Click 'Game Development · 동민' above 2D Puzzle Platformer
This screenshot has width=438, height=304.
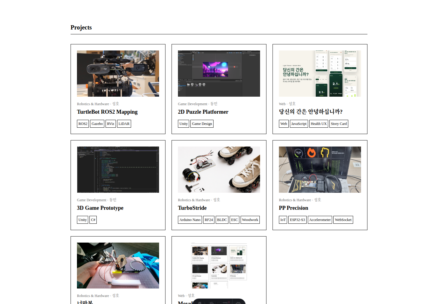[x=198, y=104]
